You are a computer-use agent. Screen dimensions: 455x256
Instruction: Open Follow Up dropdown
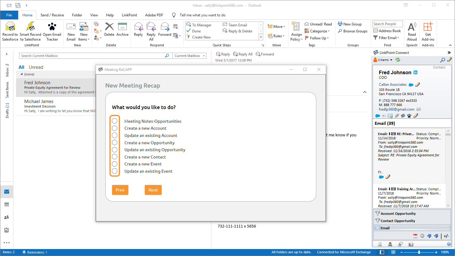(316, 38)
